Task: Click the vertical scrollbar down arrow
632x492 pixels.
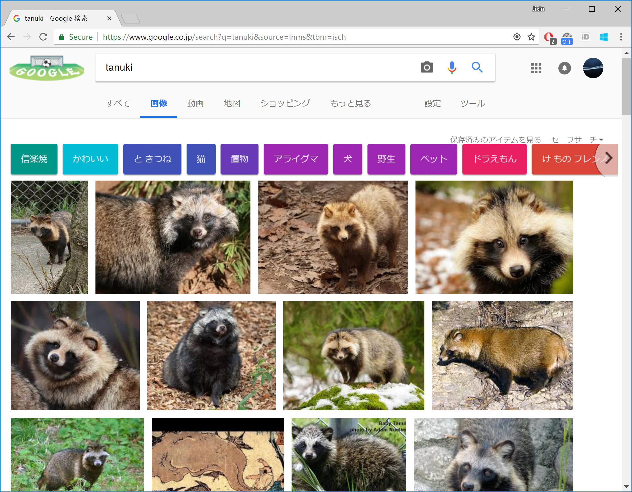Action: [627, 487]
